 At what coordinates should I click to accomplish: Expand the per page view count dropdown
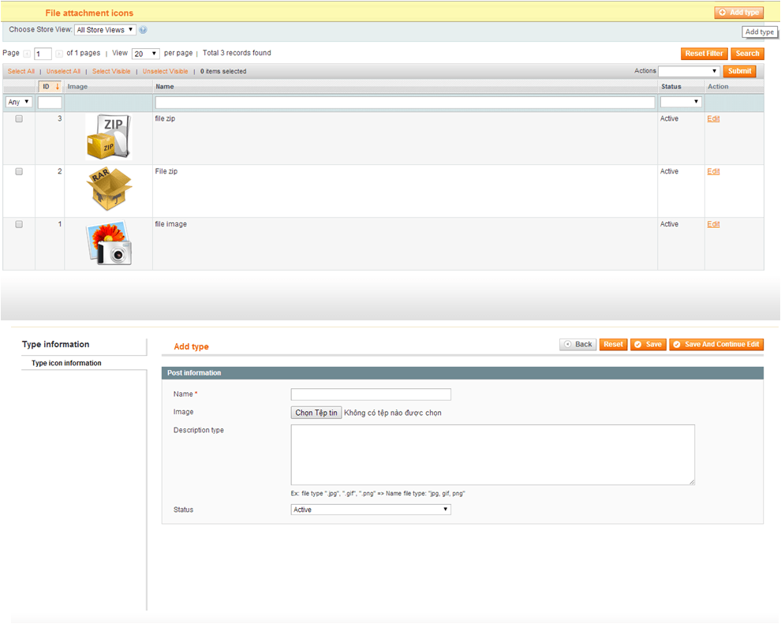(x=145, y=54)
